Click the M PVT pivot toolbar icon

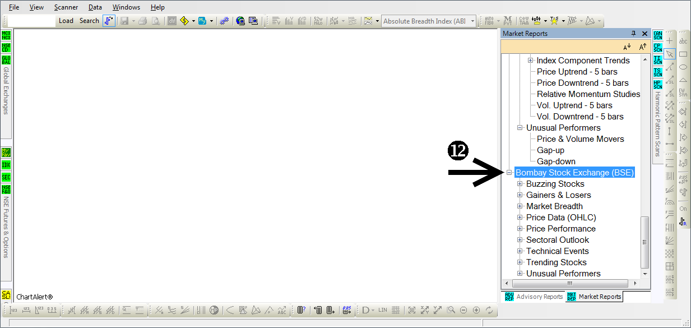pos(508,21)
